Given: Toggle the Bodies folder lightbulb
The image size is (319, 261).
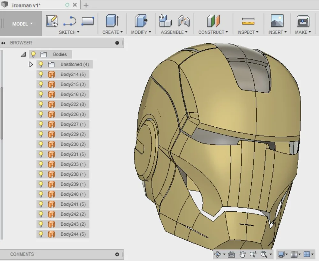Looking at the screenshot, I should click(x=33, y=54).
